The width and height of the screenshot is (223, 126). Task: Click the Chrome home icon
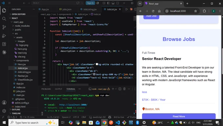[159, 11]
